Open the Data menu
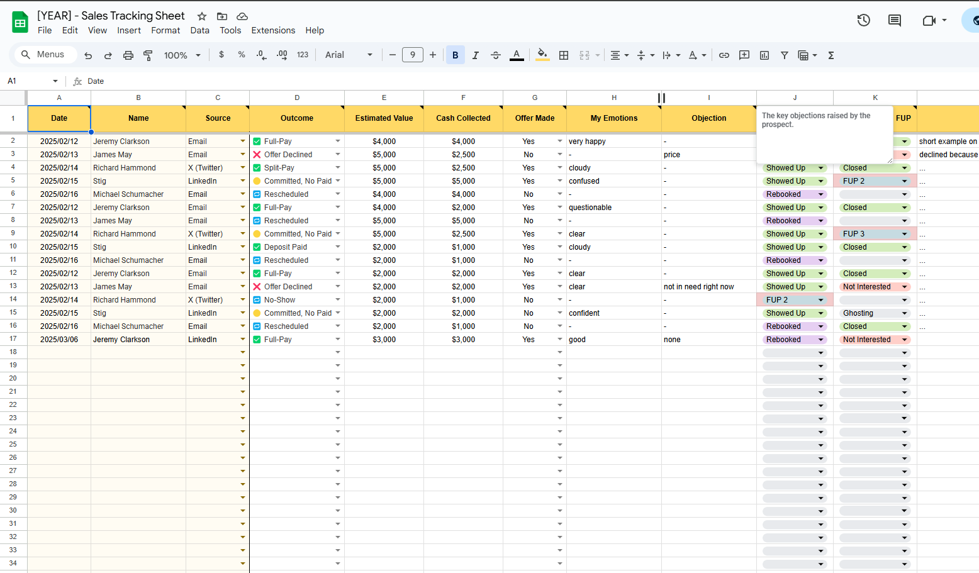This screenshot has height=573, width=979. coord(200,30)
